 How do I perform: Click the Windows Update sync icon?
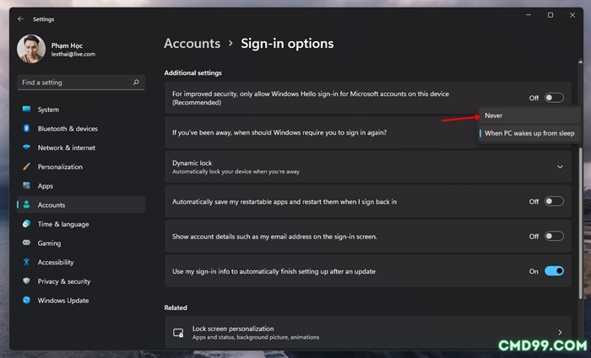click(x=26, y=300)
